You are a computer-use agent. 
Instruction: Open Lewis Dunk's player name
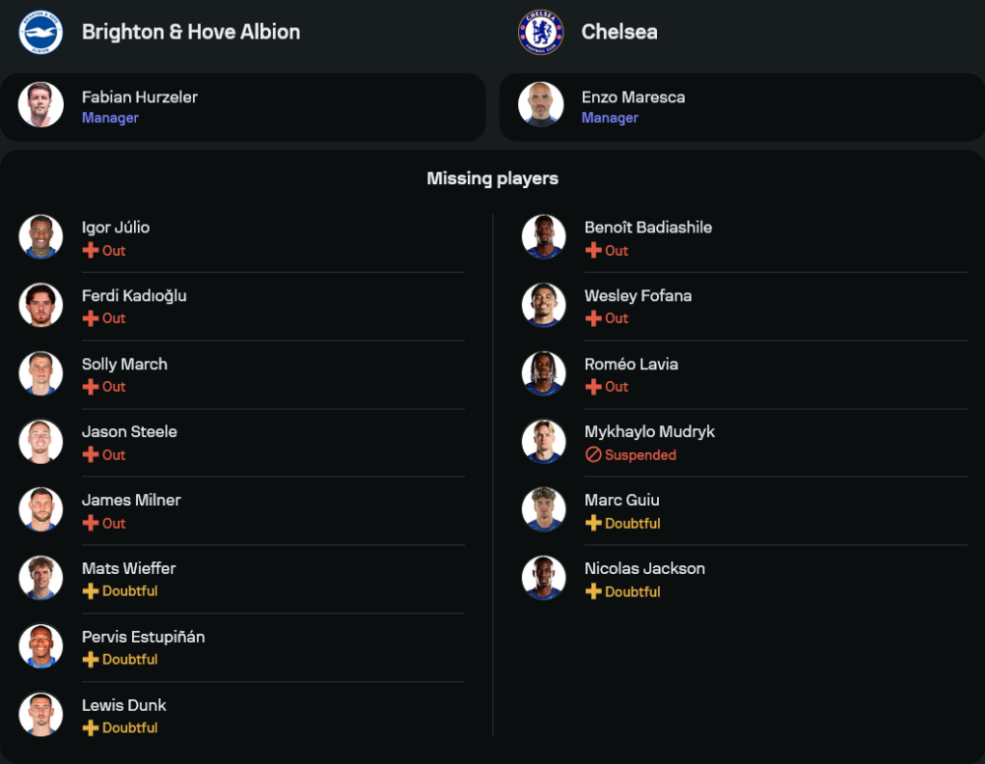pos(124,705)
